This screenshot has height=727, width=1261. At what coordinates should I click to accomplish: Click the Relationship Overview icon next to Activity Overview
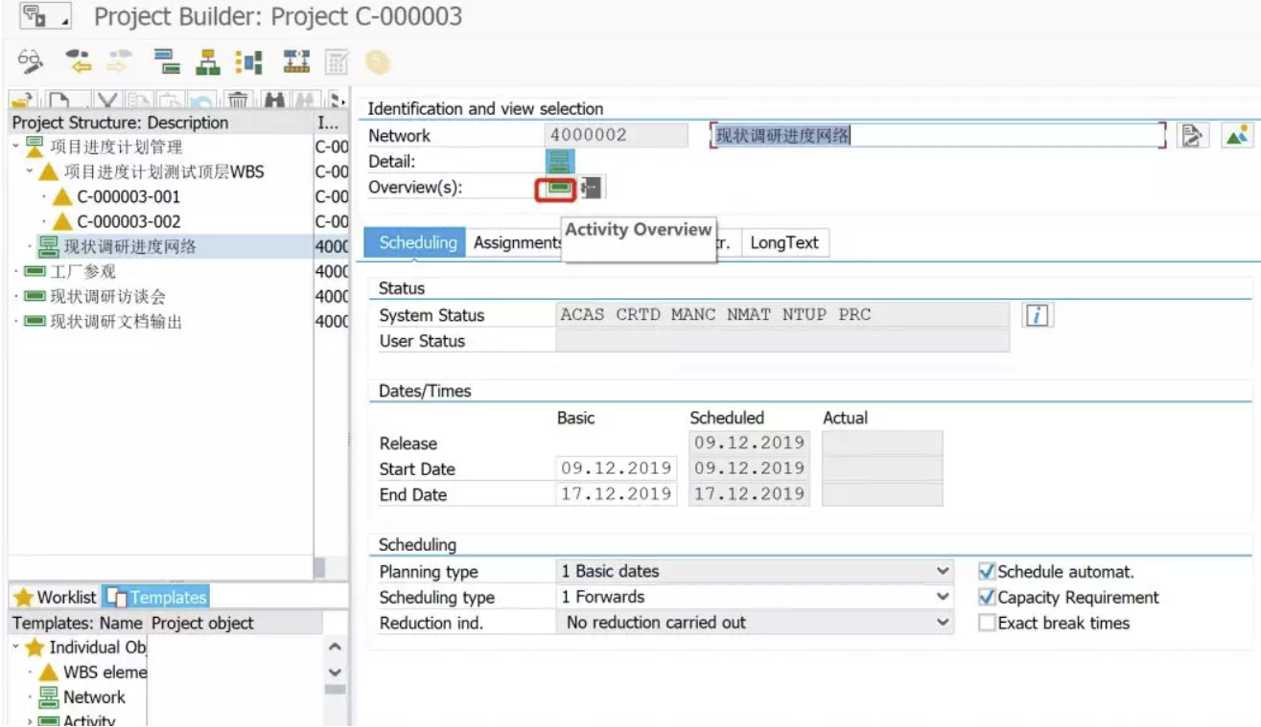(591, 188)
